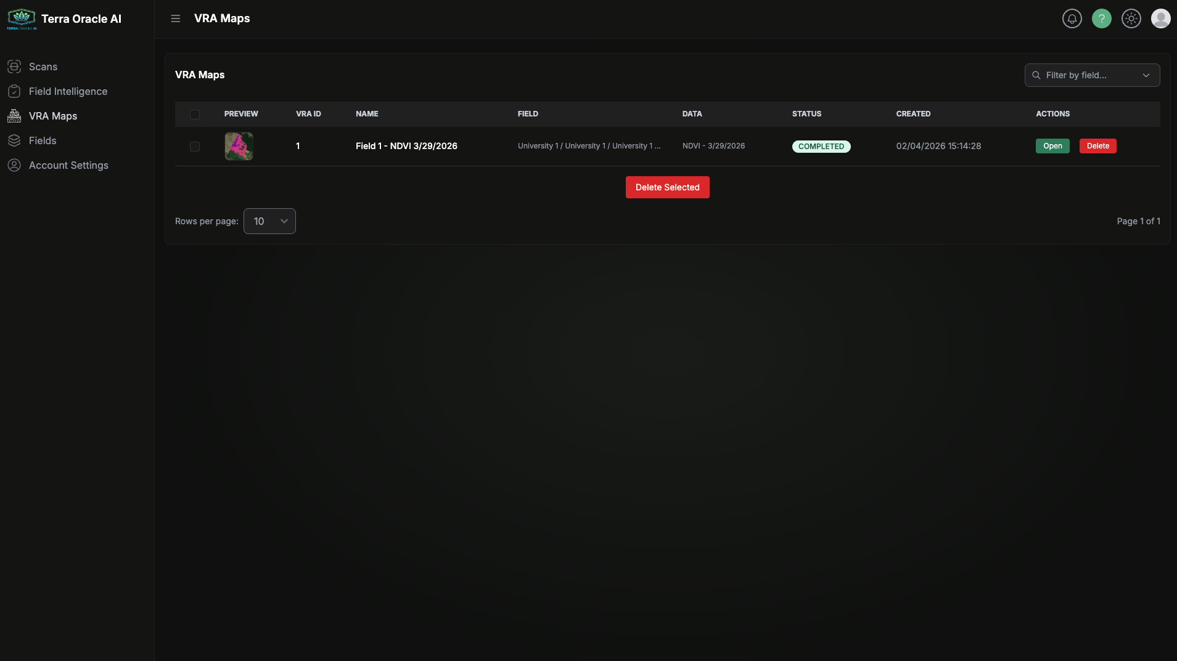Viewport: 1177px width, 661px height.
Task: Click the VRA Maps sidebar icon
Action: coord(14,115)
